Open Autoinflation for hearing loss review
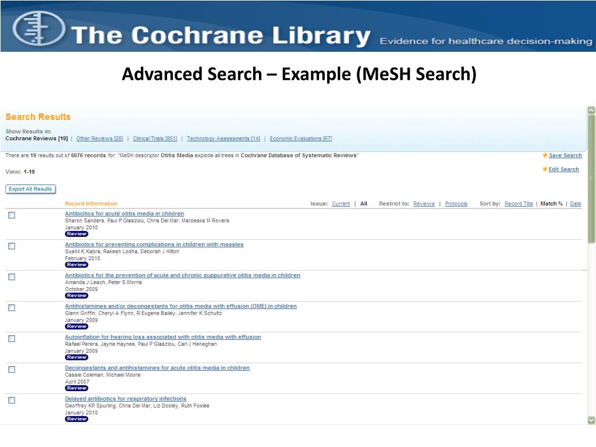Screen dimensions: 596x447 (x=163, y=337)
